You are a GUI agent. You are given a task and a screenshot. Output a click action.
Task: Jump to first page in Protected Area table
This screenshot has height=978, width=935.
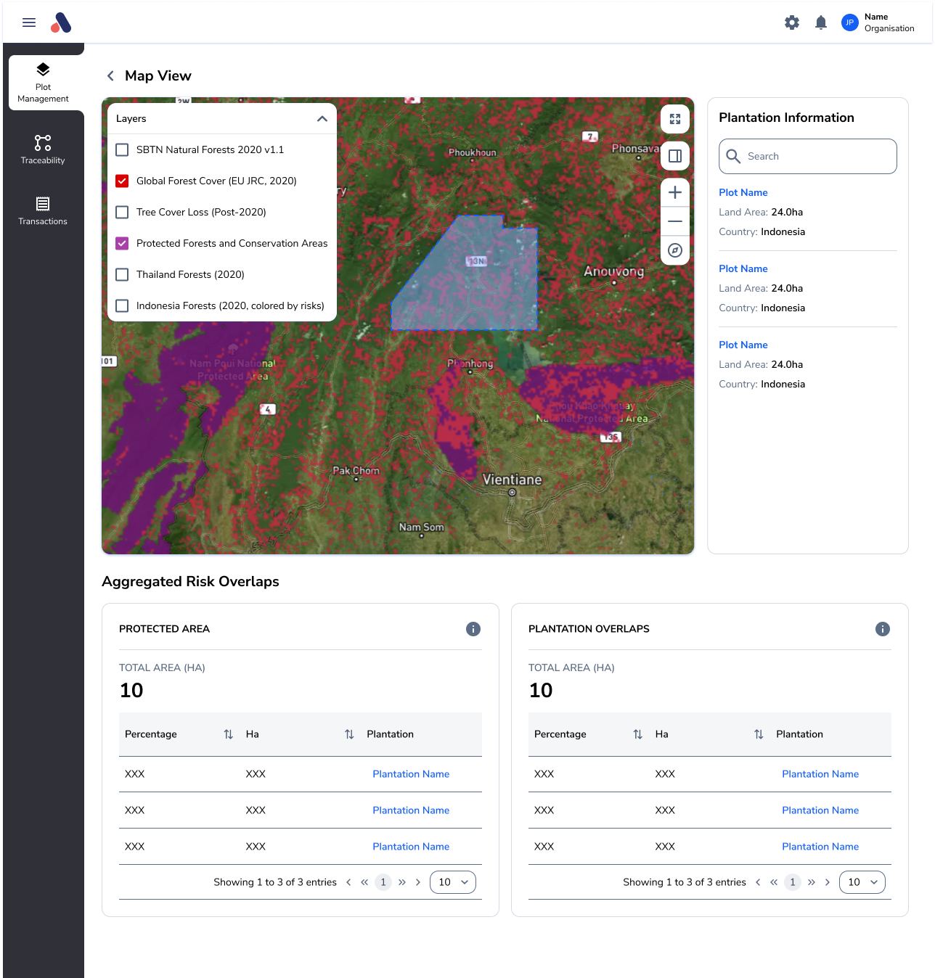364,882
